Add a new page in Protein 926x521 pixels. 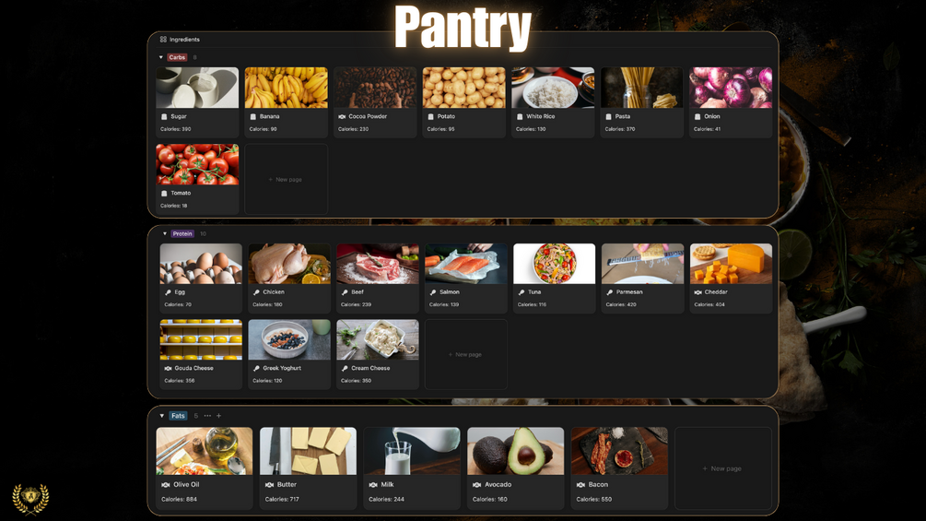tap(466, 354)
